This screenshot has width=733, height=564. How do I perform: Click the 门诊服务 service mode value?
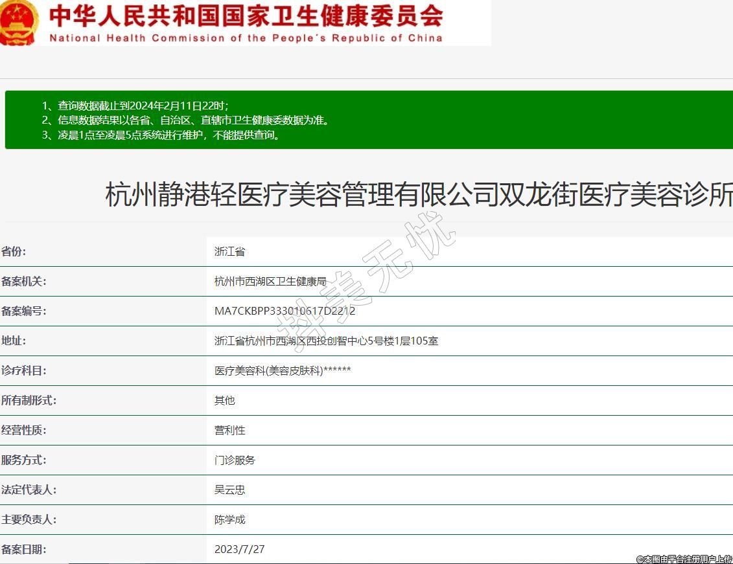(235, 460)
